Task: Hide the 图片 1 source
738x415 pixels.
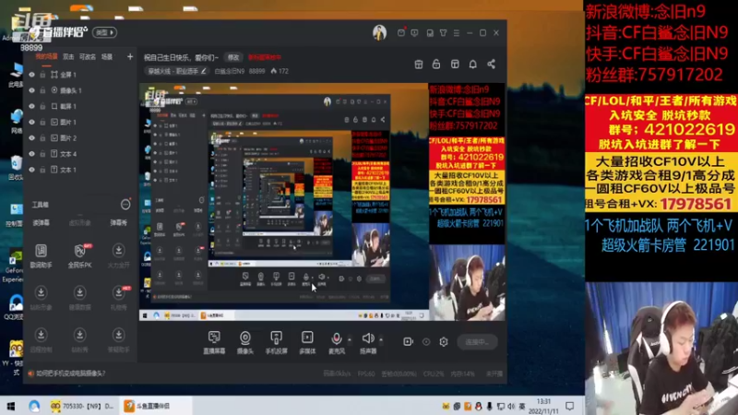Action: 31,122
